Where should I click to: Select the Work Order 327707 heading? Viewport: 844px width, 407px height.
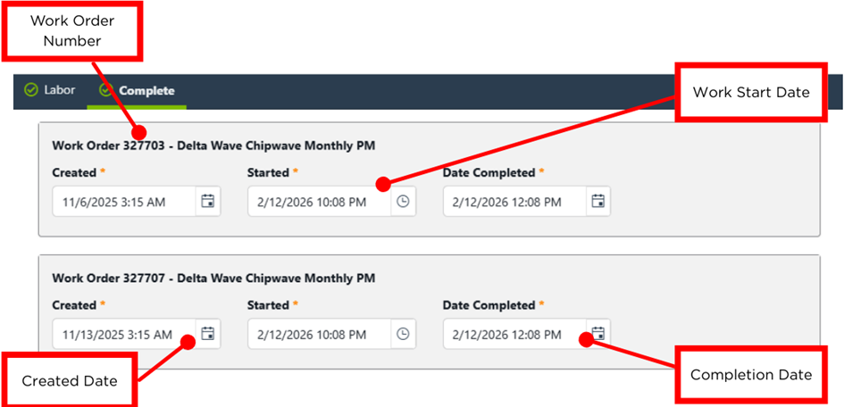pyautogui.click(x=213, y=278)
